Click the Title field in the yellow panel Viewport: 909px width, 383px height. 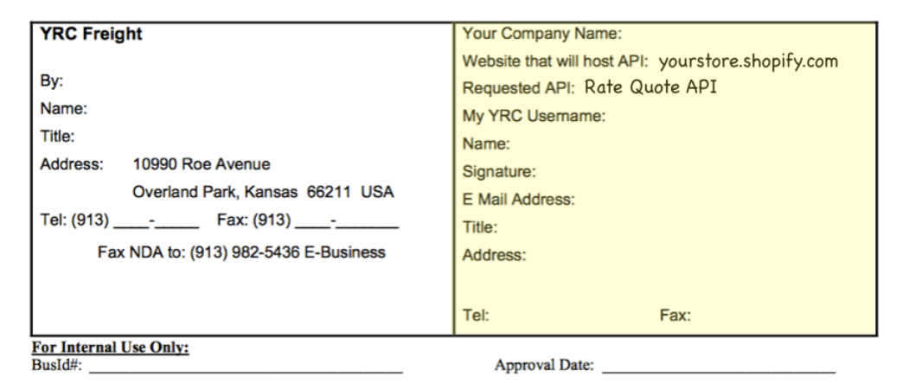(x=687, y=227)
